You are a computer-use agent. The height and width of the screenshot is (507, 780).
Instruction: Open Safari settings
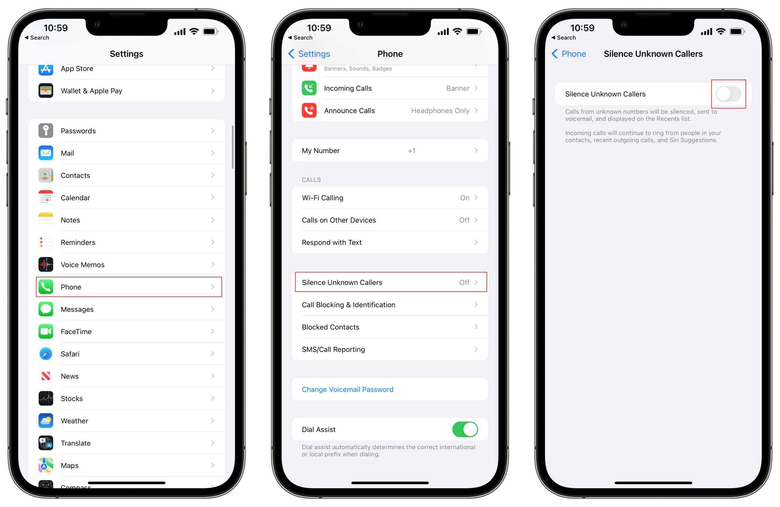[127, 353]
